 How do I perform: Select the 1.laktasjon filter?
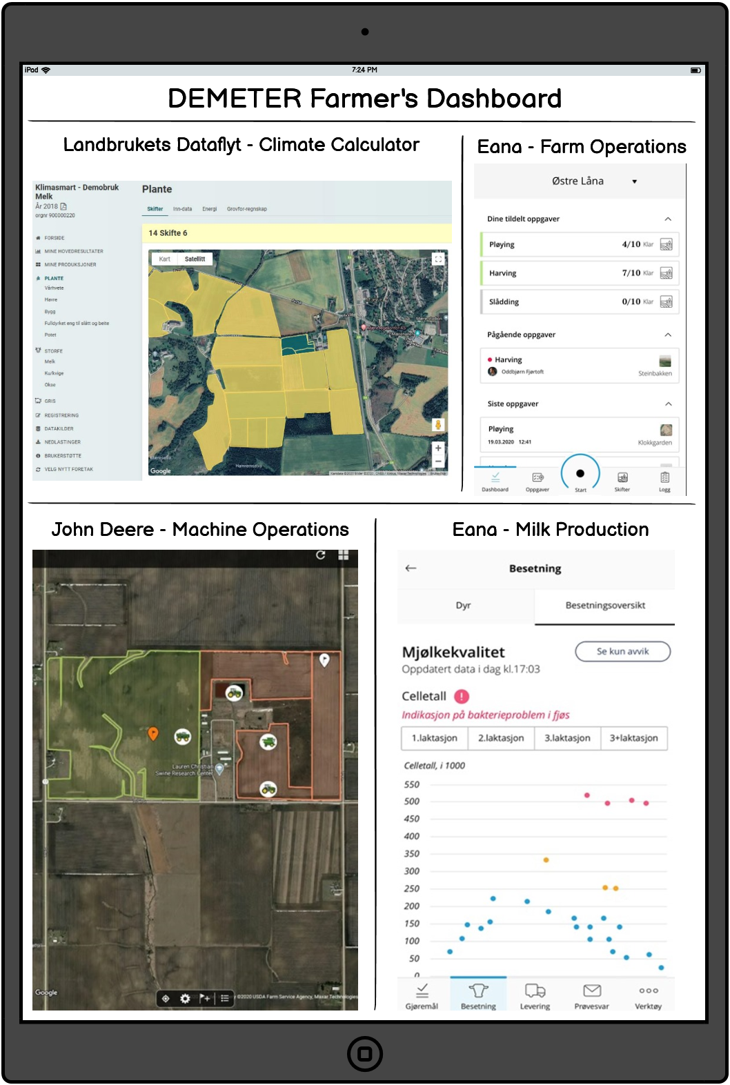pyautogui.click(x=435, y=738)
